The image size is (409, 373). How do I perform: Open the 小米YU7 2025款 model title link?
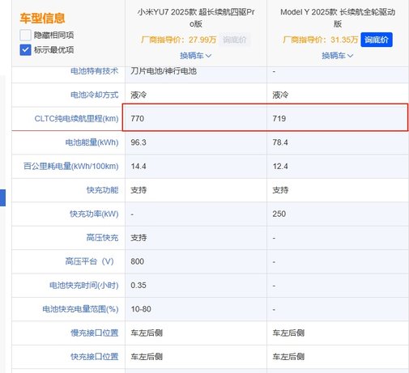[x=196, y=18]
